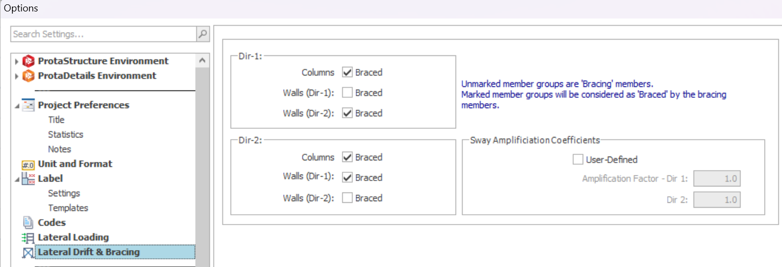Click the Unit and Format icon

point(28,164)
